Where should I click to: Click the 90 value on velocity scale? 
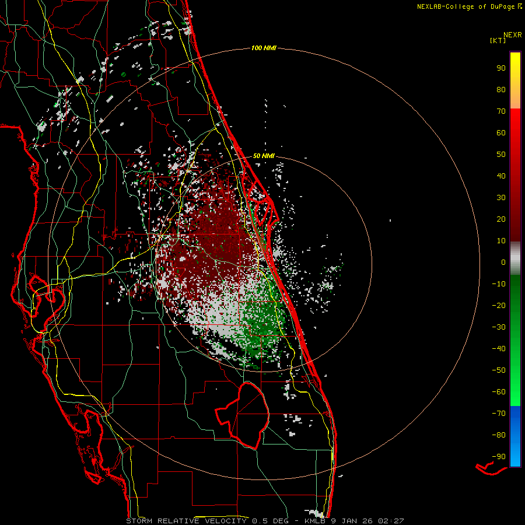coord(501,68)
